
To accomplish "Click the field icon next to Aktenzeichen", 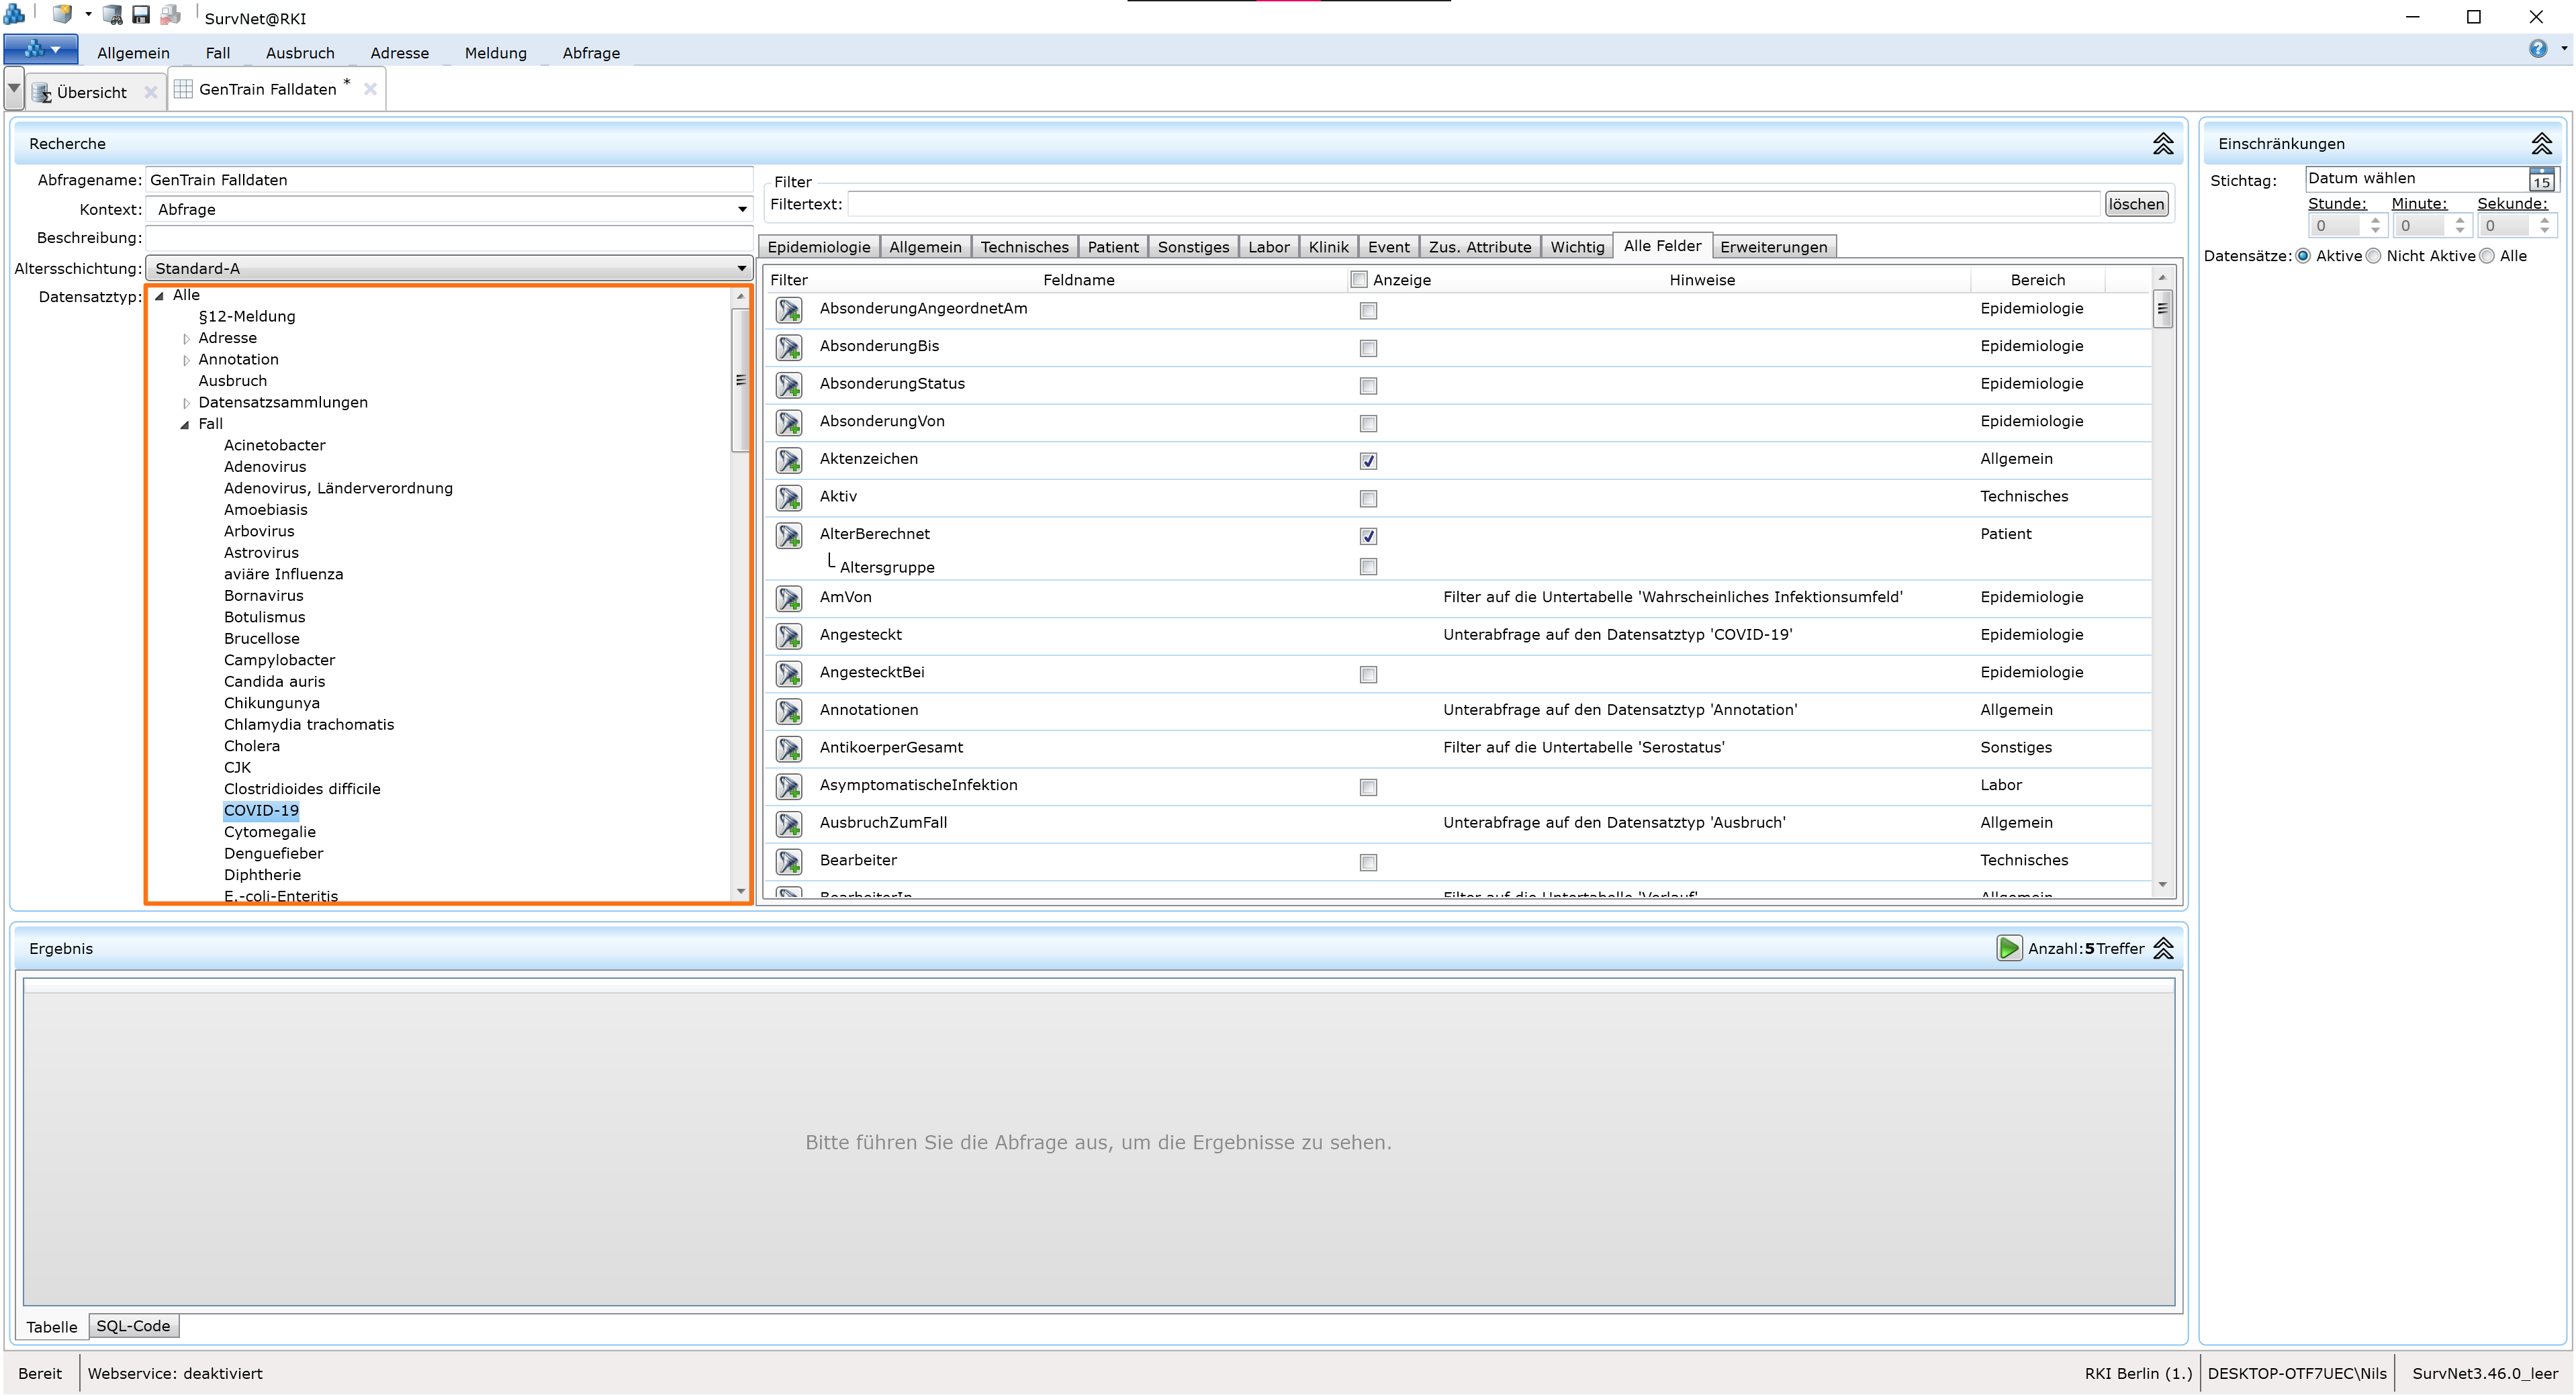I will [x=789, y=461].
